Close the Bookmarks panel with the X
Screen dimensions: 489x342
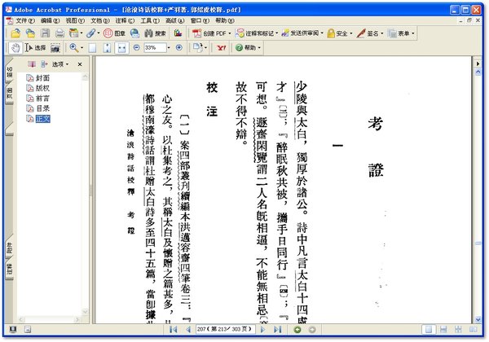80,64
